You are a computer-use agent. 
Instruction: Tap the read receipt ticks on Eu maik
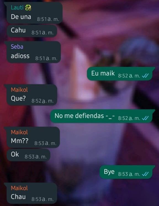pos(145,76)
